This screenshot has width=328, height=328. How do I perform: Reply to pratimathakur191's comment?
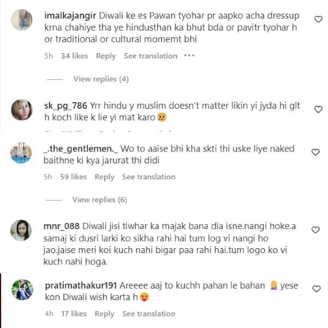coord(104,314)
